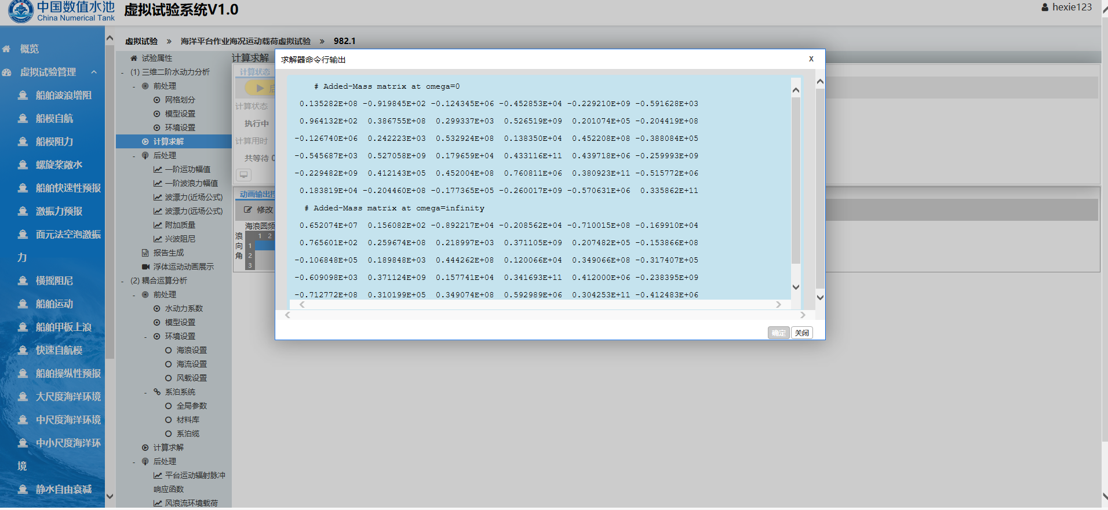Click the chart icon next to 附加质量
This screenshot has width=1108, height=510.
pos(158,225)
